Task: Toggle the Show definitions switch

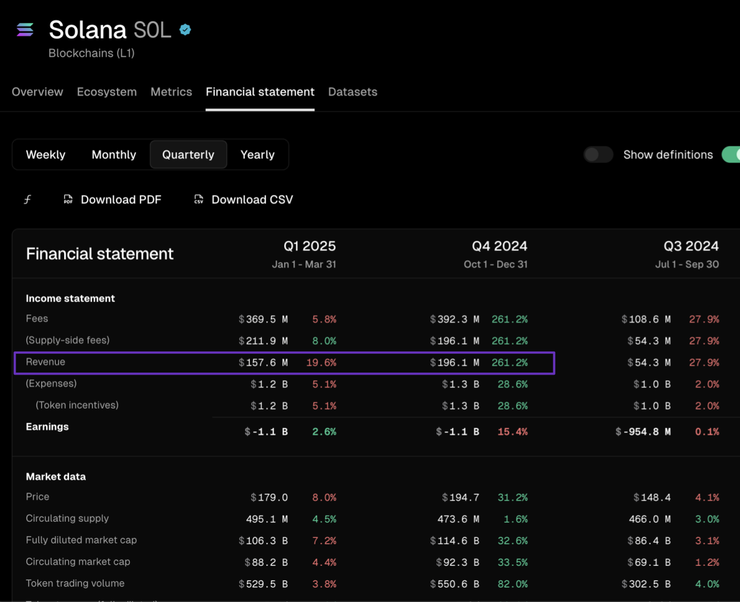Action: point(598,155)
